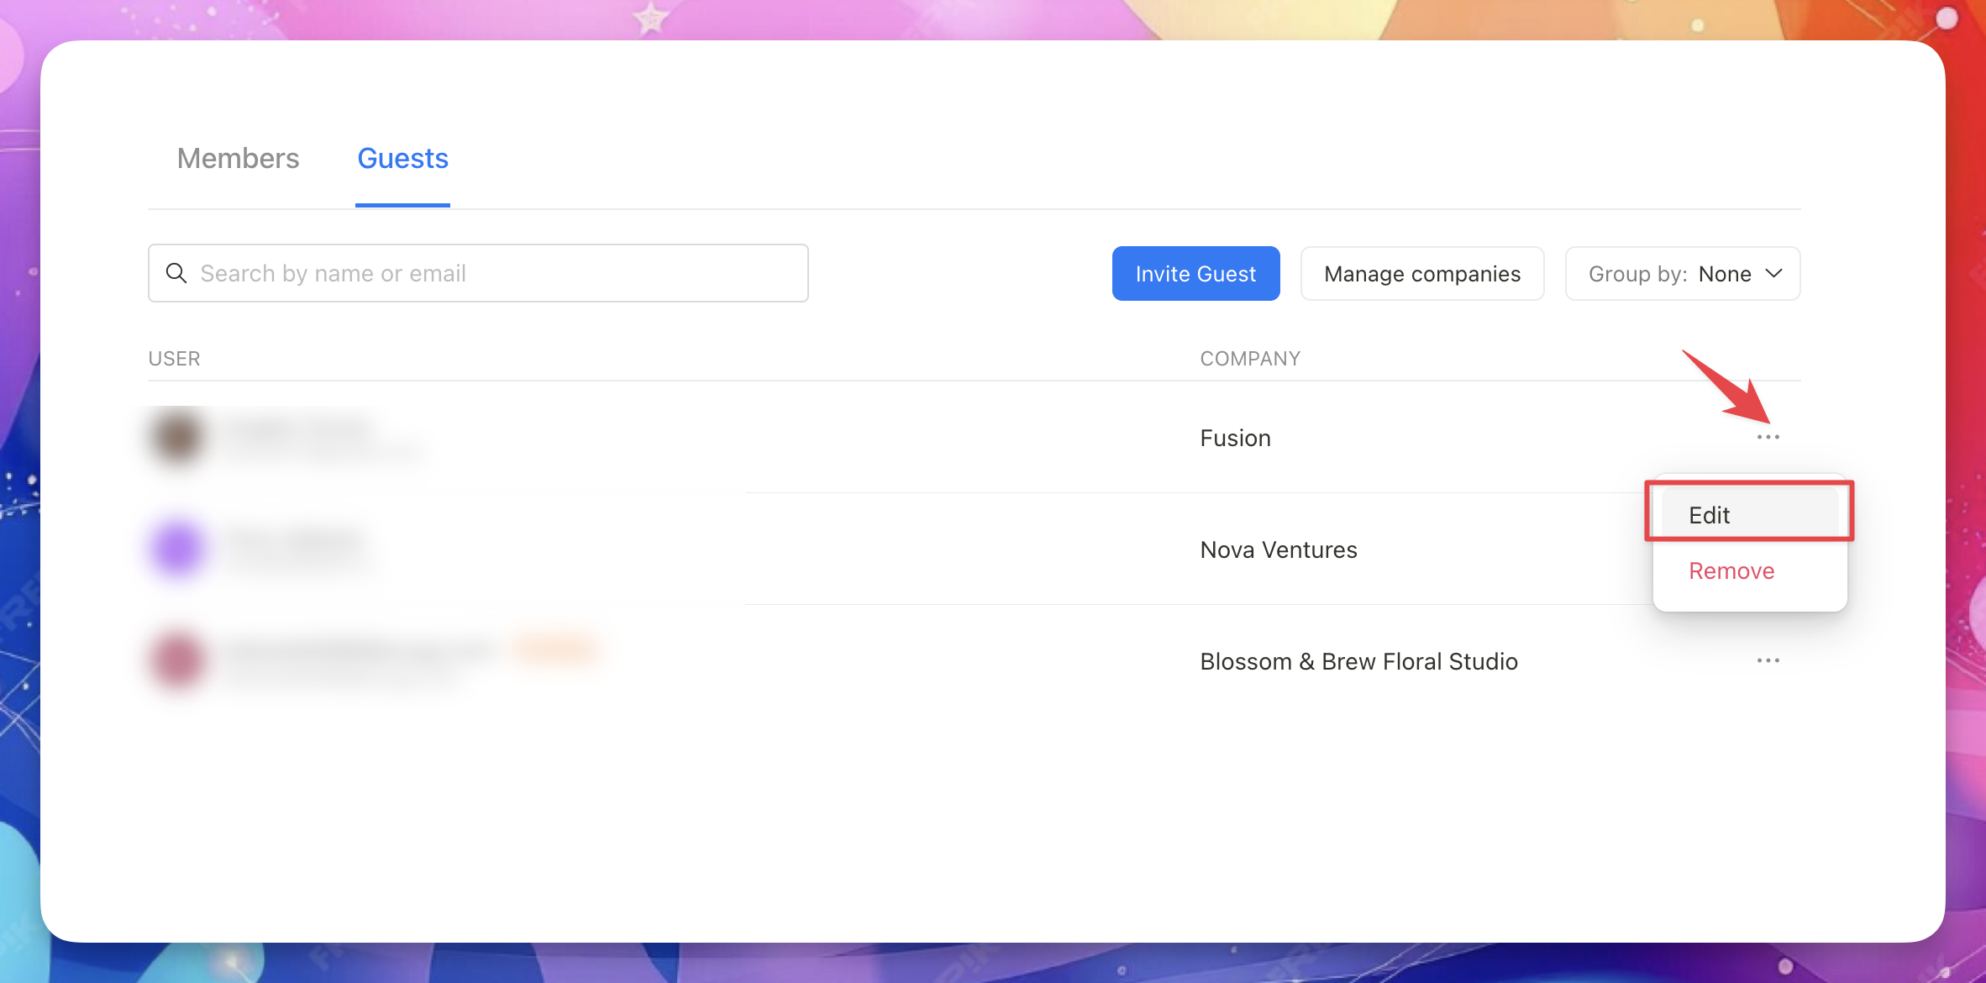Open three-dot menu for Blossom & Brew row
Screen dimensions: 1986x983
1768,660
